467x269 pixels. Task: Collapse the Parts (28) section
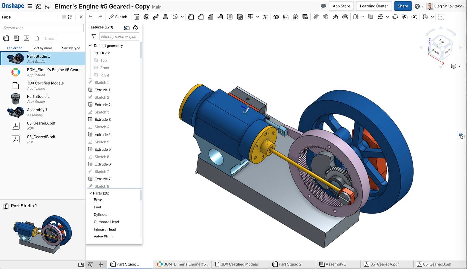click(x=90, y=193)
